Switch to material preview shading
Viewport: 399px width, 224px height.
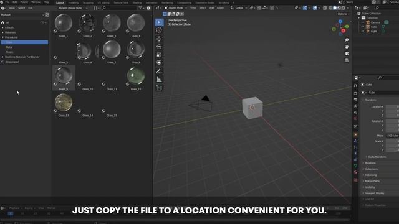pyautogui.click(x=339, y=8)
